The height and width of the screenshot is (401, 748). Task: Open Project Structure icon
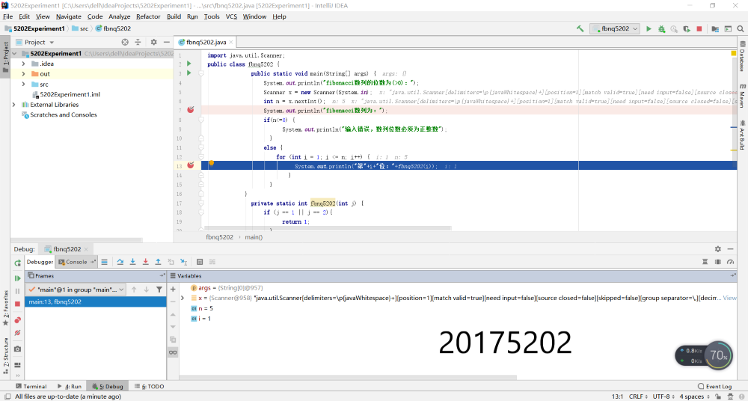pos(715,28)
